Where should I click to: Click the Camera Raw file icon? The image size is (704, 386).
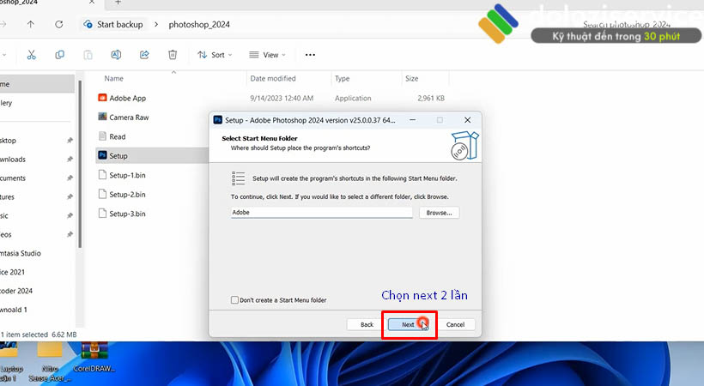tap(102, 117)
